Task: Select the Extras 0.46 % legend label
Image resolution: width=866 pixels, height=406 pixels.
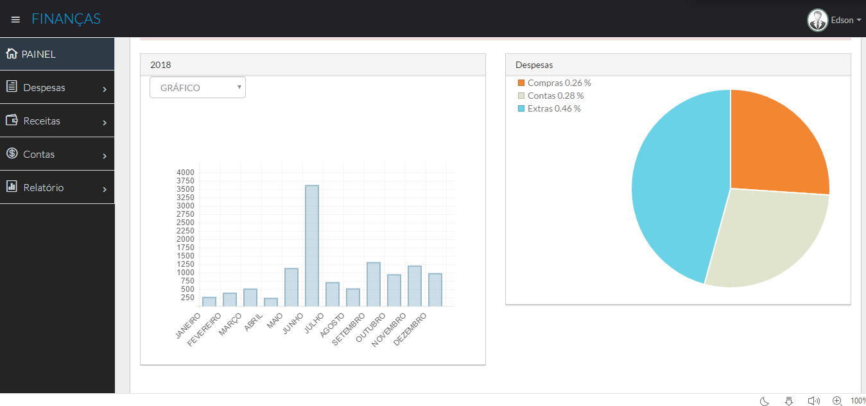Action: [554, 108]
